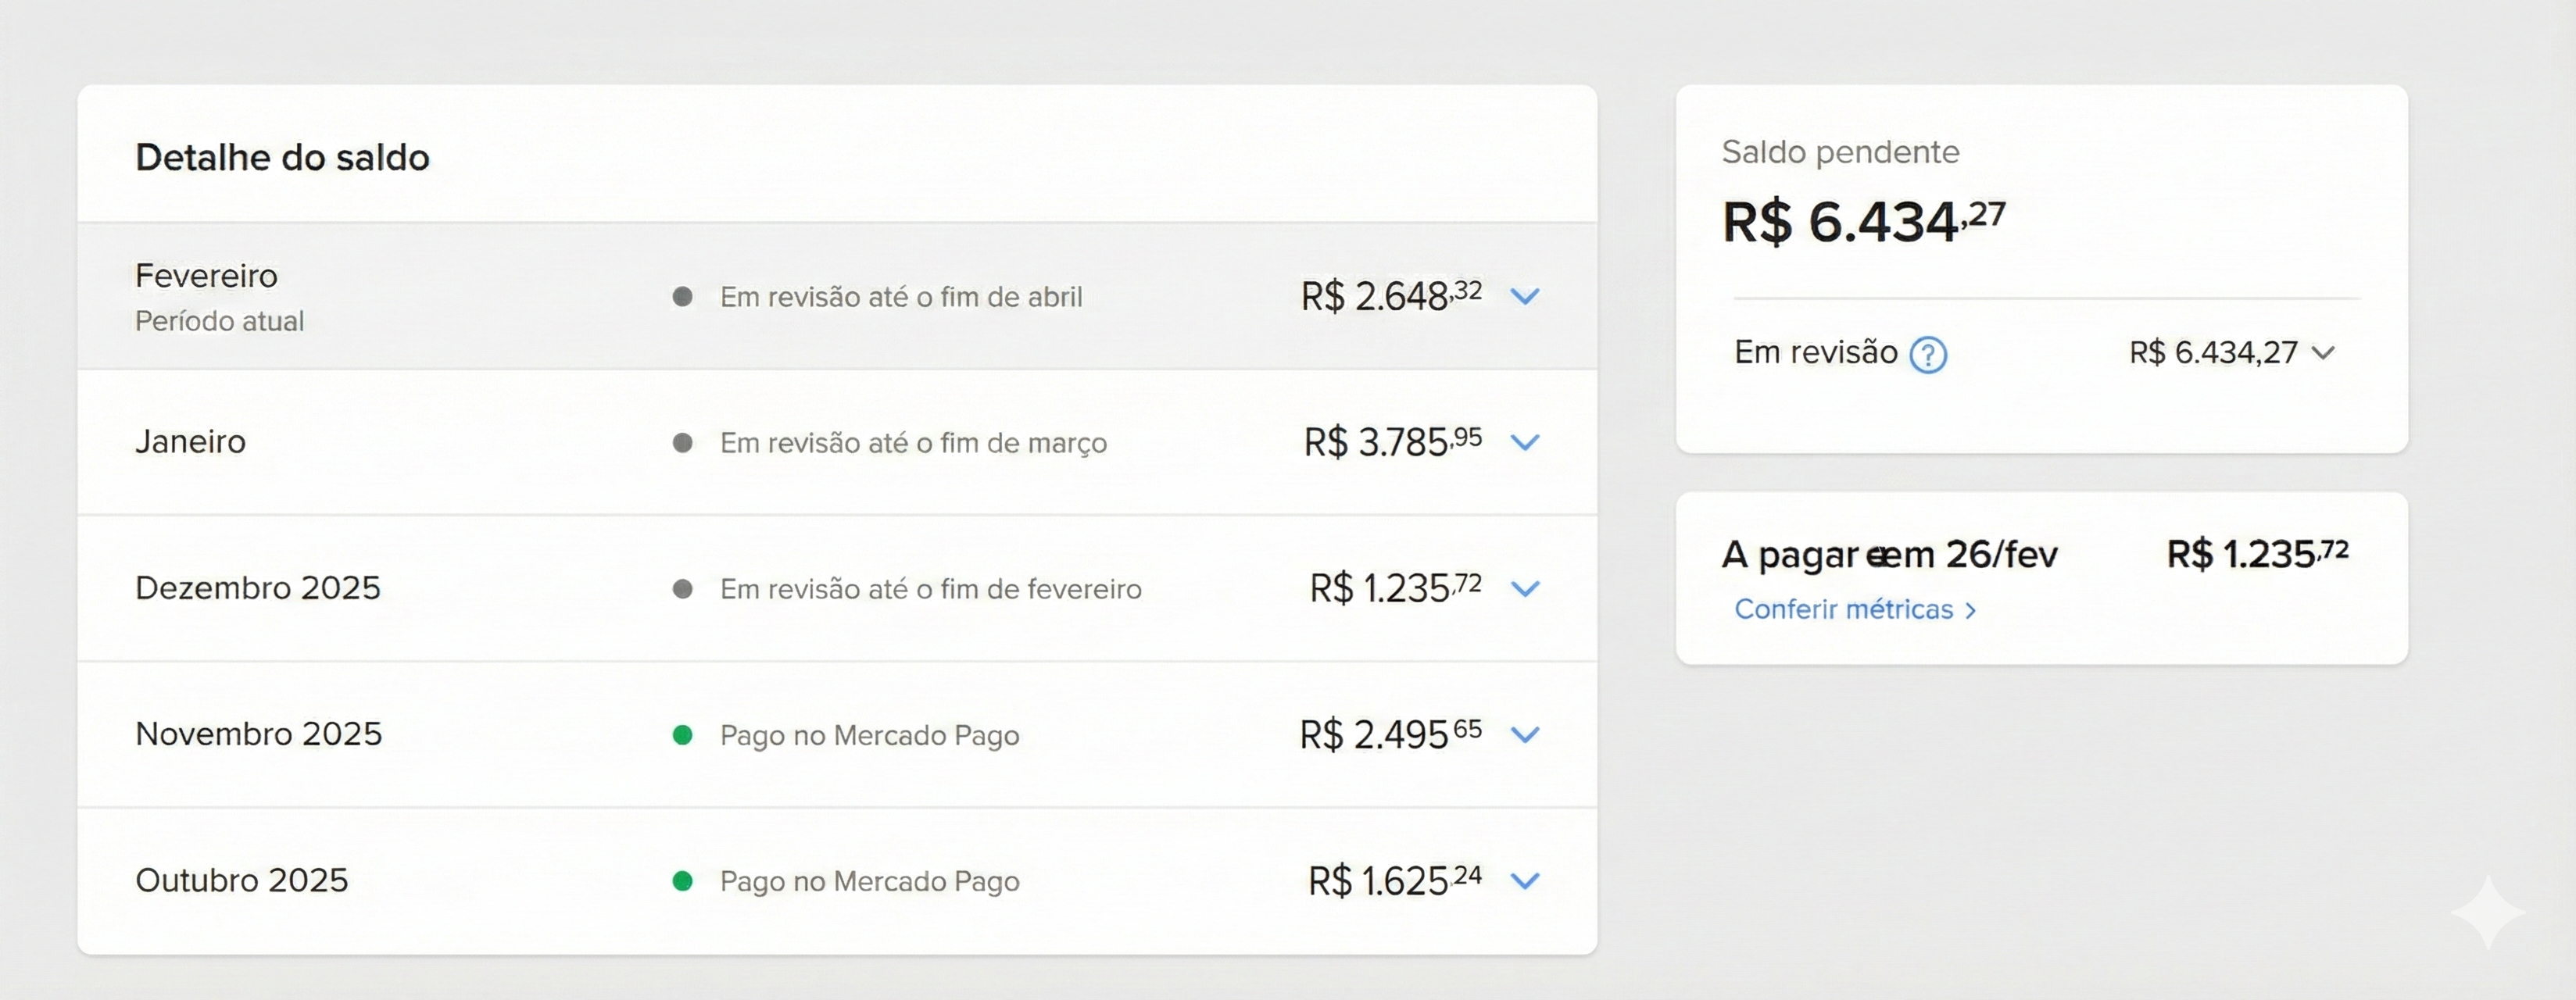
Task: Click the green status dot for Novembro 2025
Action: [x=684, y=735]
